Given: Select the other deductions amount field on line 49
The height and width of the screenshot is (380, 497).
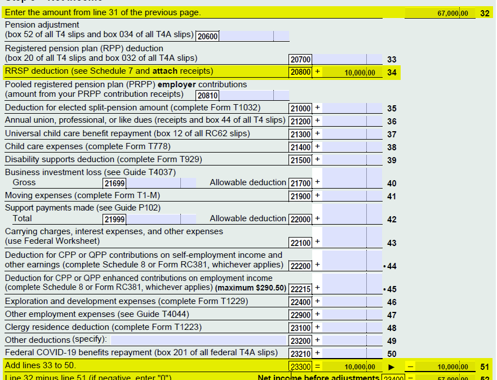Looking at the screenshot, I should coord(352,341).
